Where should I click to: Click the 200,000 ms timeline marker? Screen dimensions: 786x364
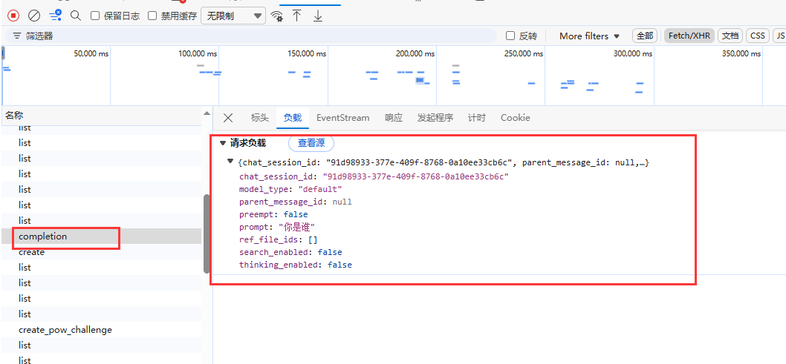click(x=417, y=53)
